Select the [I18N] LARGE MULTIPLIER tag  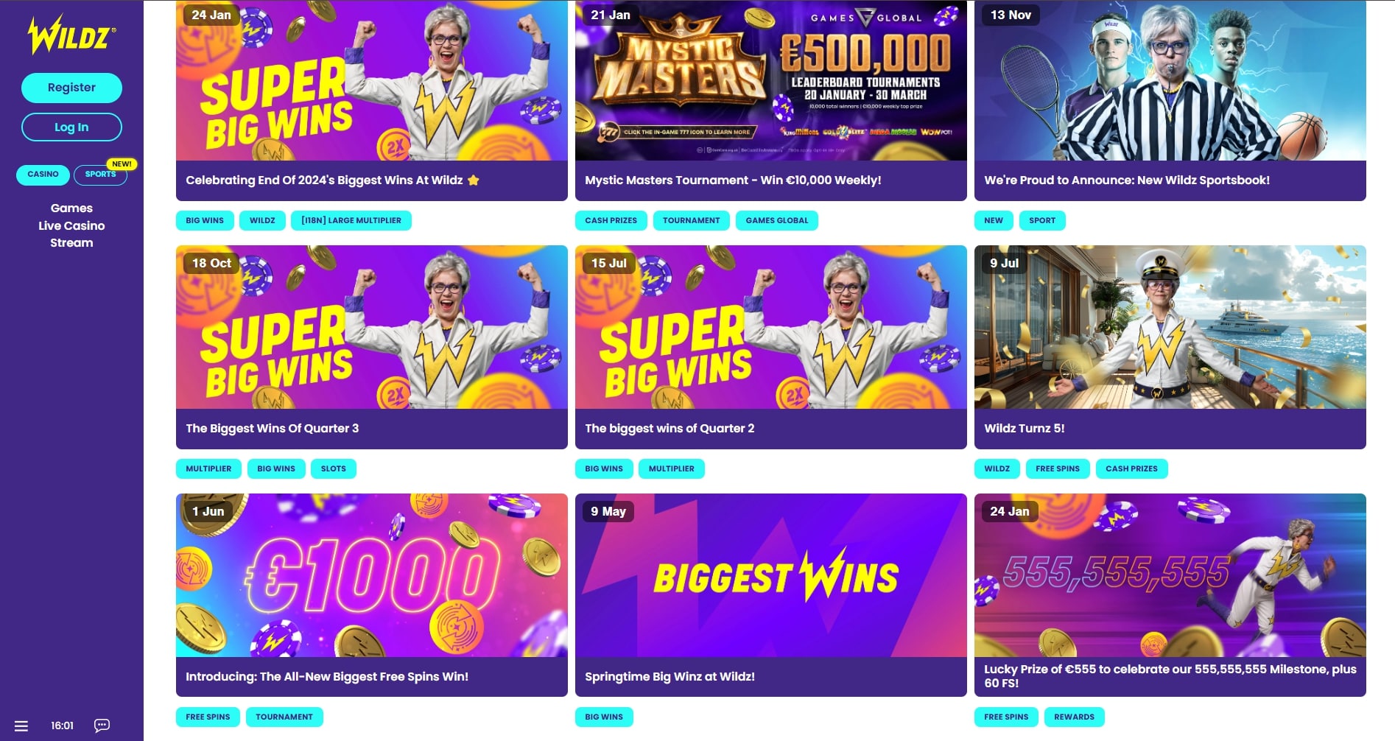351,220
